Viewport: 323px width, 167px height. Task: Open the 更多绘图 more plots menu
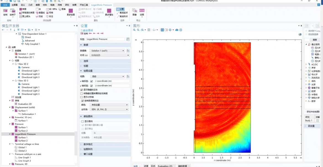coord(71,12)
